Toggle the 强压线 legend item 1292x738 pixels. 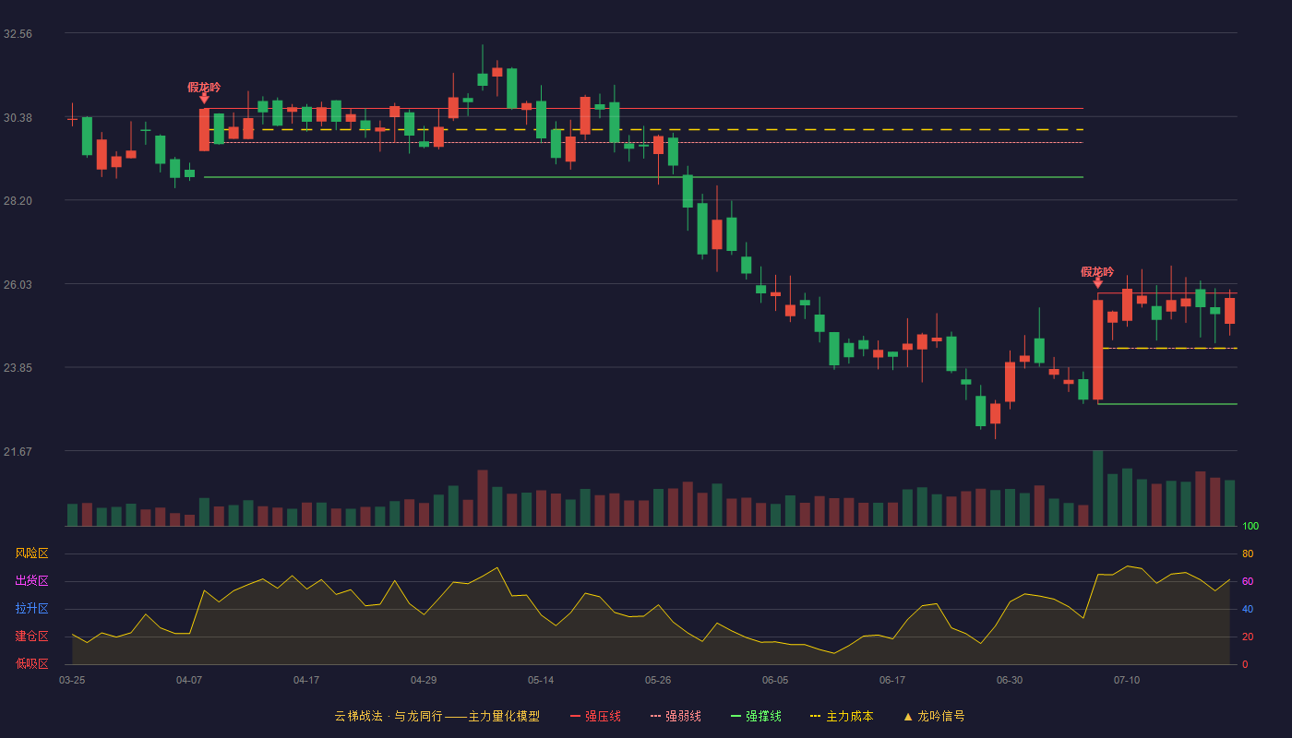pyautogui.click(x=595, y=716)
